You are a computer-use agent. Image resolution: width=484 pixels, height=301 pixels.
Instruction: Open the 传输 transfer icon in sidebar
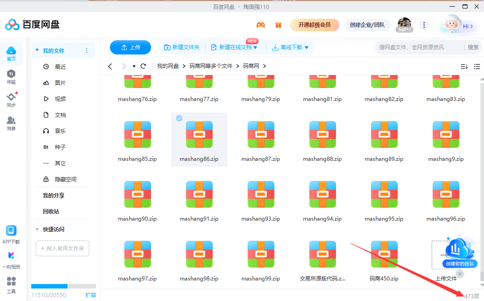(11, 76)
